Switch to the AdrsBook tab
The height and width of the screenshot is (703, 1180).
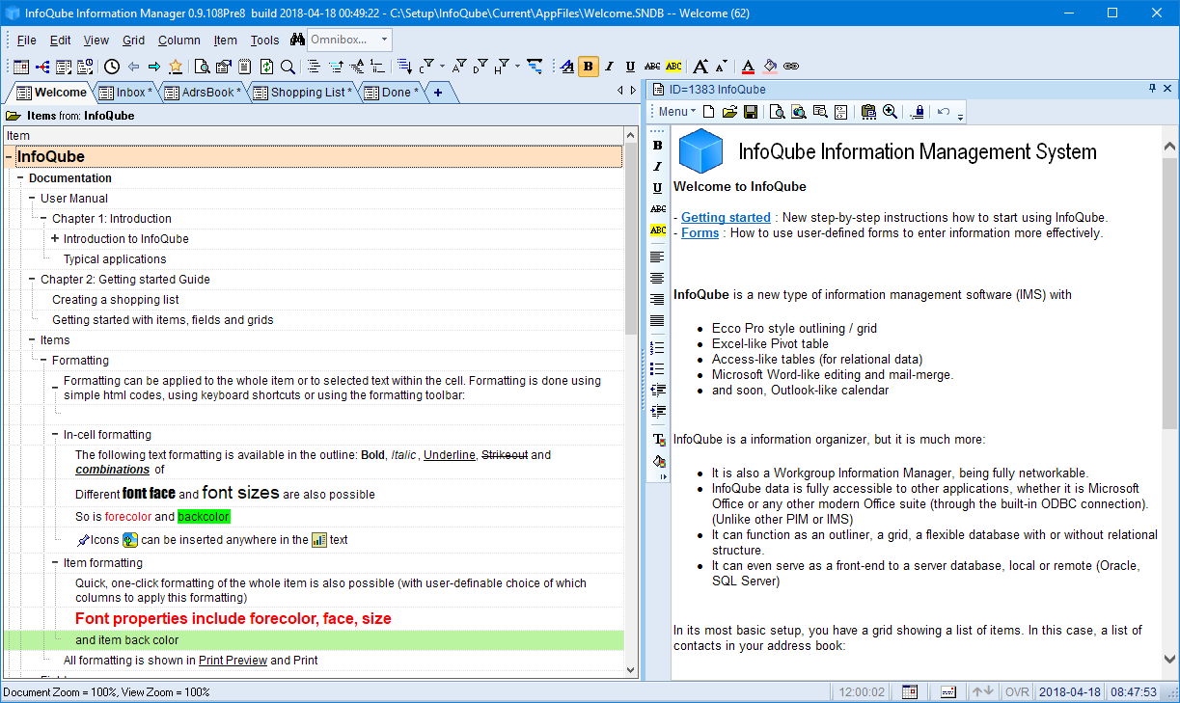tap(201, 93)
